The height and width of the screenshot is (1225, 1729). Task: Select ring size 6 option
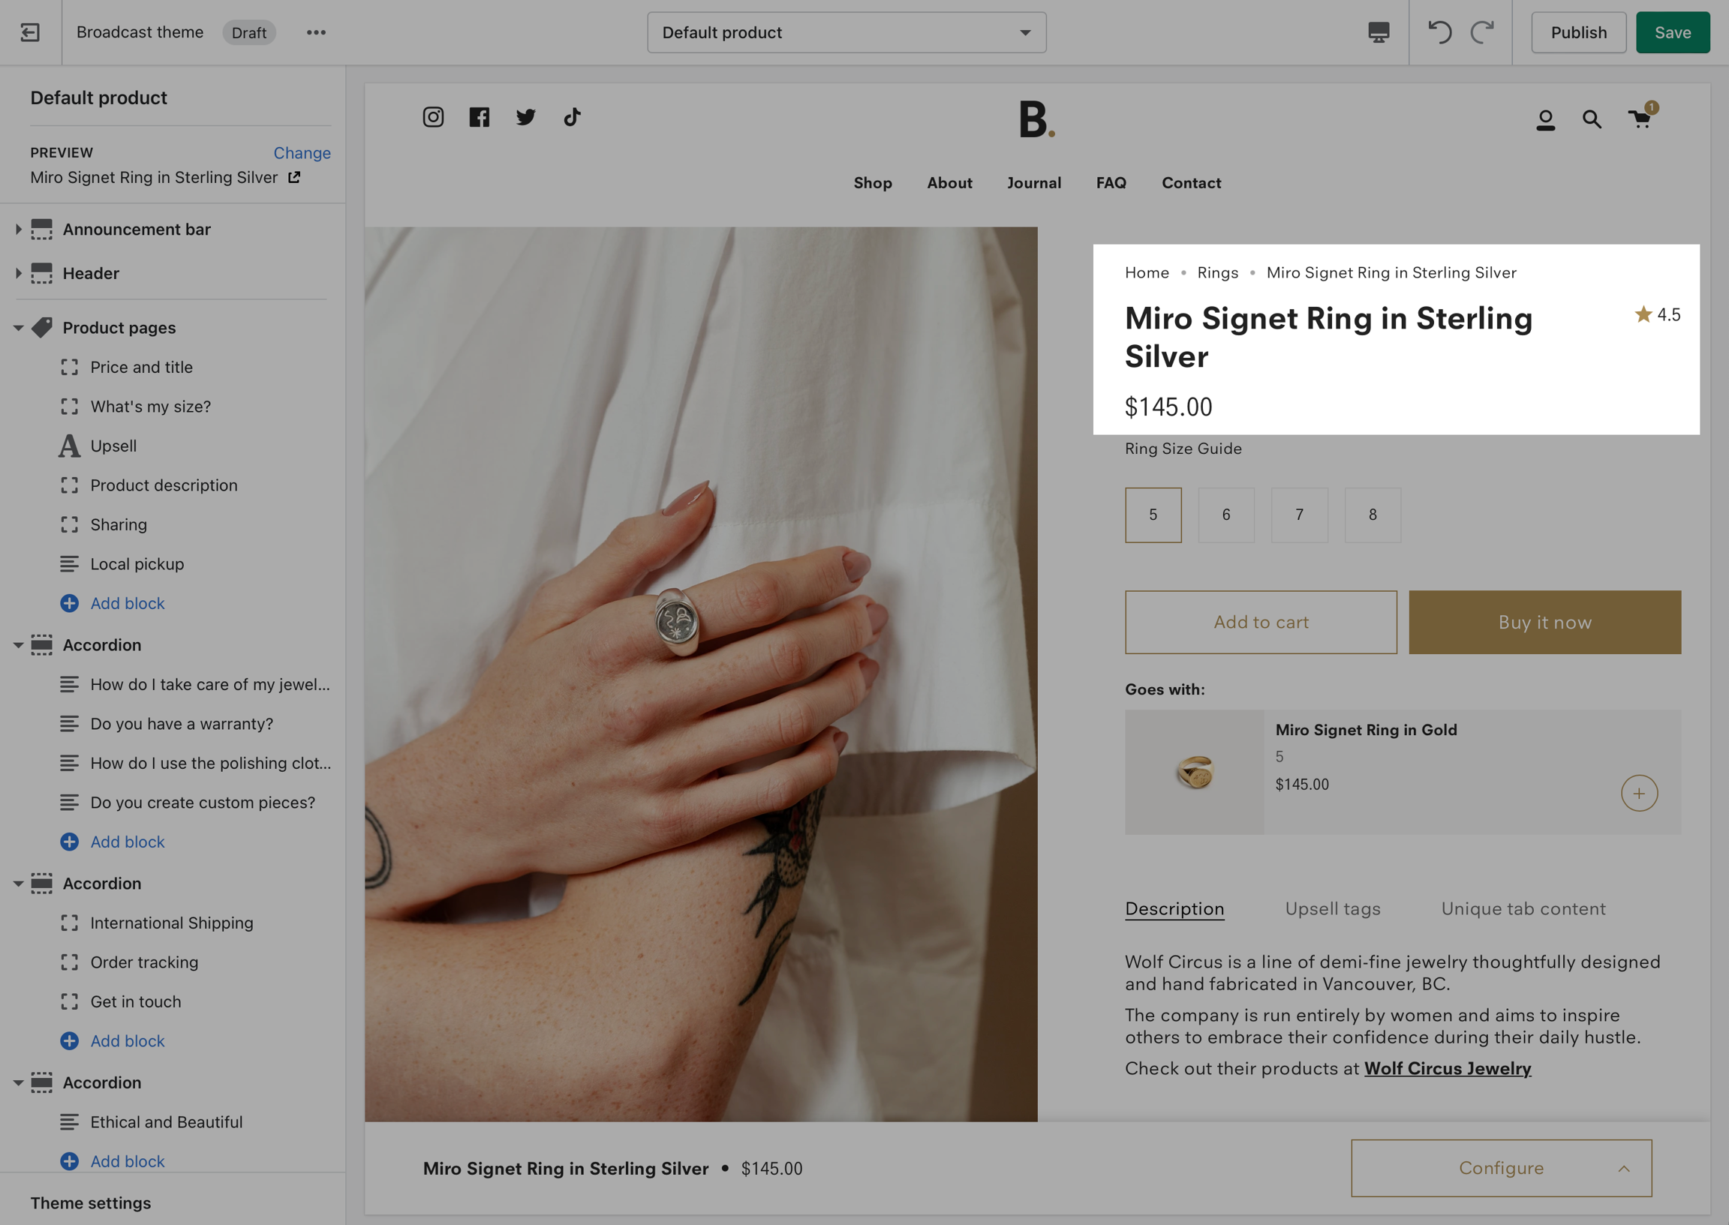1226,515
